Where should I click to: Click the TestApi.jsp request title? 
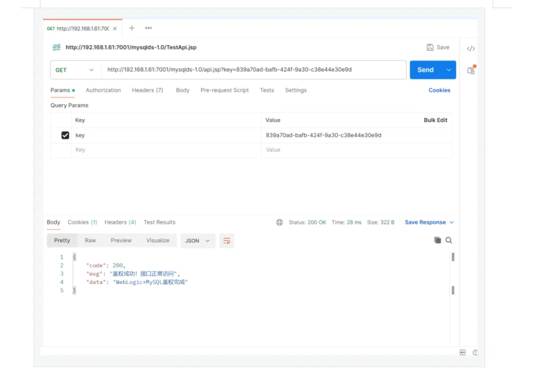click(x=131, y=47)
